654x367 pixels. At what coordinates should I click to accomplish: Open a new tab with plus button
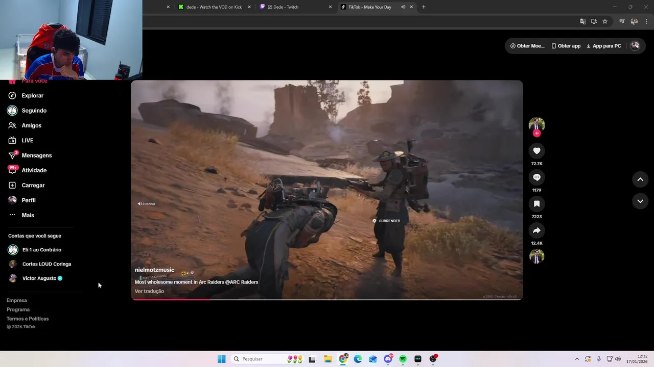[x=424, y=7]
